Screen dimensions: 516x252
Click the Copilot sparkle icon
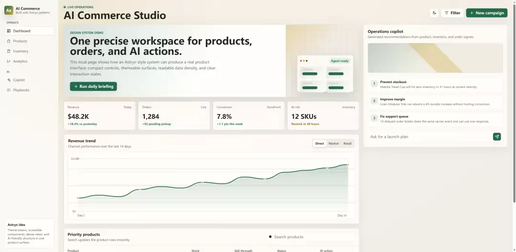pyautogui.click(x=9, y=80)
